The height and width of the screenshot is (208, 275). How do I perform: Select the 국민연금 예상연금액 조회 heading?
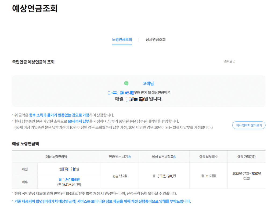tap(33, 62)
